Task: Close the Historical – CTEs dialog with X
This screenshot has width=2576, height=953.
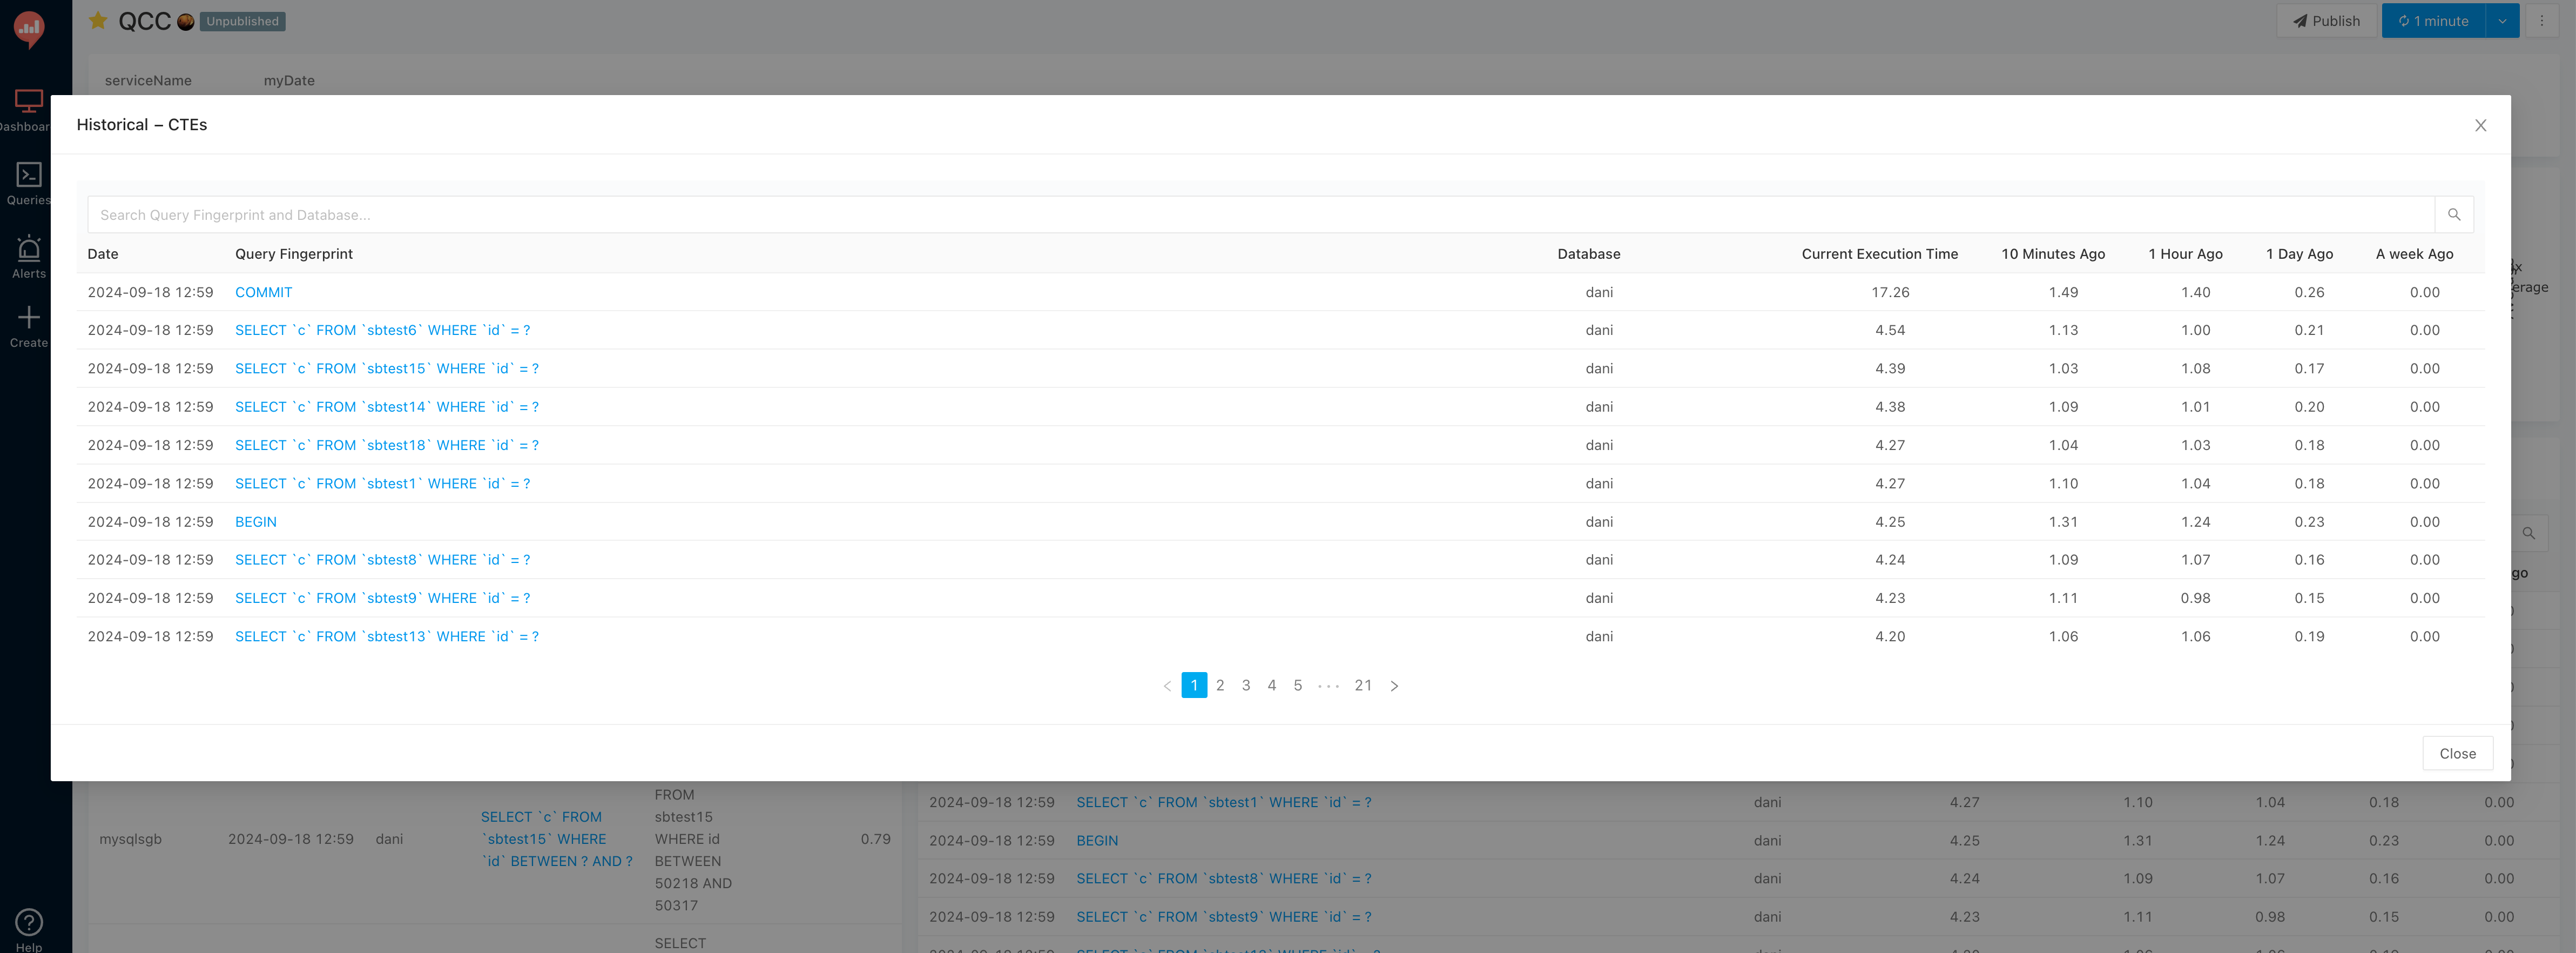Action: point(2480,125)
